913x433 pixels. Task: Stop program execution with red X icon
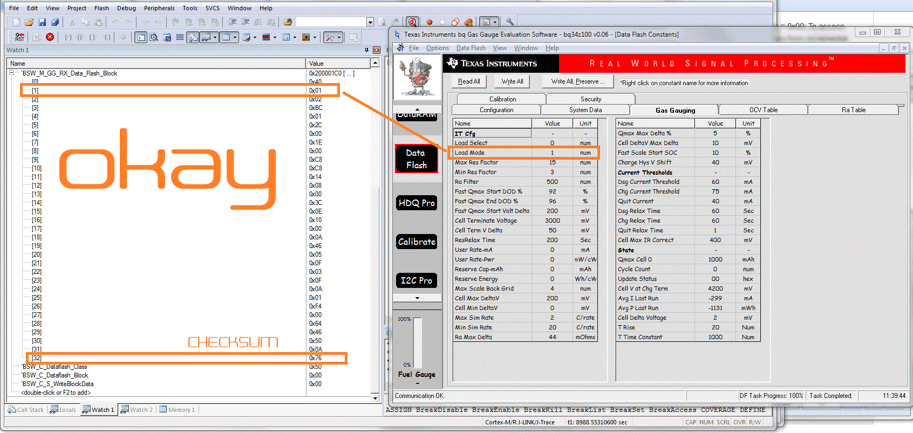click(50, 37)
